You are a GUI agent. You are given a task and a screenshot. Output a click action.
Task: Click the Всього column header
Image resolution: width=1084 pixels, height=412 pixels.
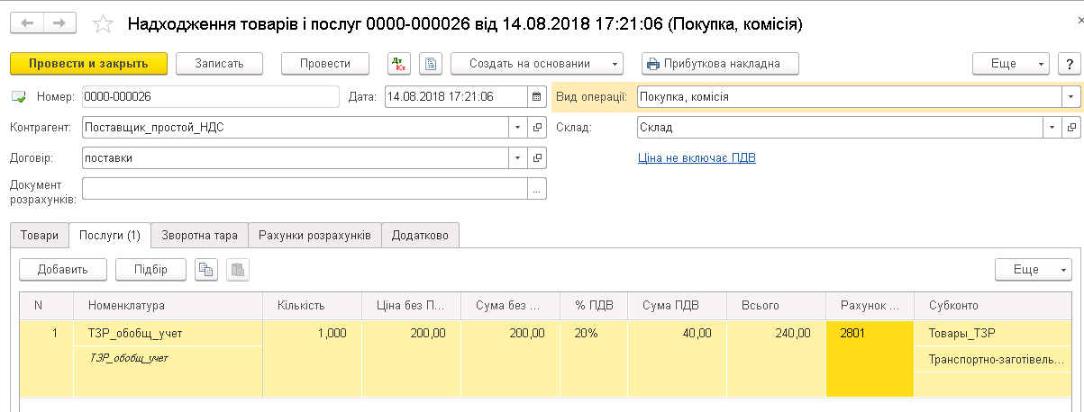click(x=776, y=306)
